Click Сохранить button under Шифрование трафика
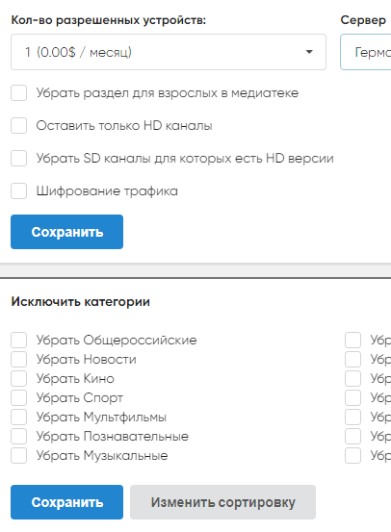 tap(66, 232)
